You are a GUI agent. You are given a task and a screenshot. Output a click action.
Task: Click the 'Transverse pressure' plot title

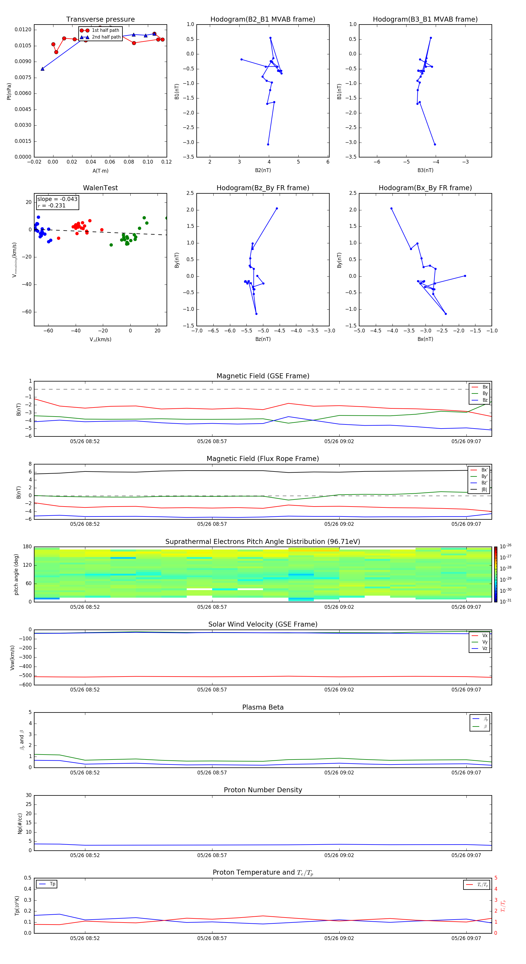pos(100,20)
